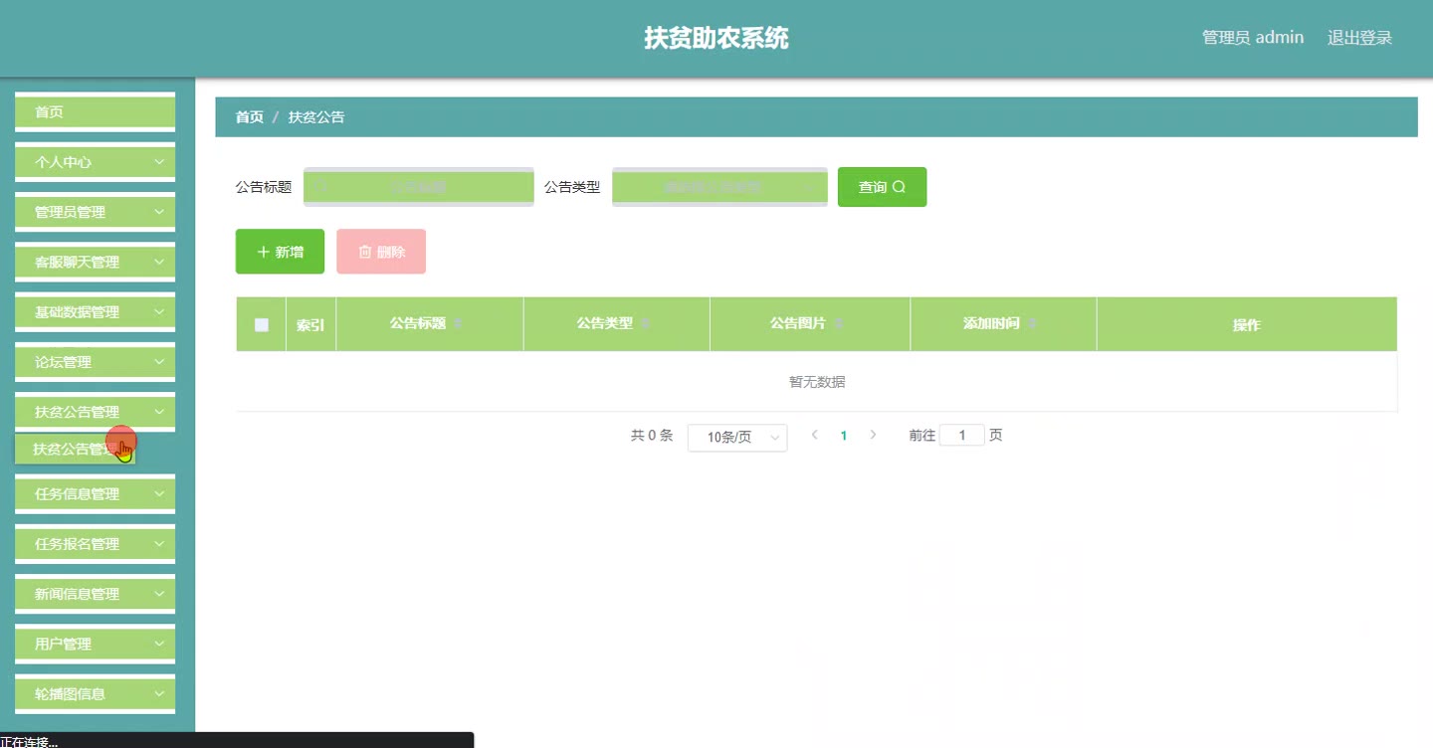Viewport: 1433px width, 748px height.
Task: Click the 扶贫助农系统 title text
Action: click(716, 38)
